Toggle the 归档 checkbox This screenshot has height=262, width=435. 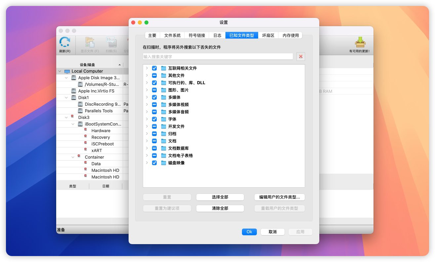(x=154, y=134)
